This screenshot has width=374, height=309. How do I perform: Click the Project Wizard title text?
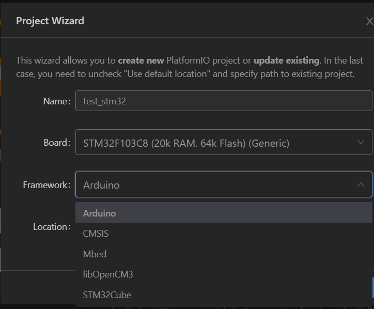(50, 21)
